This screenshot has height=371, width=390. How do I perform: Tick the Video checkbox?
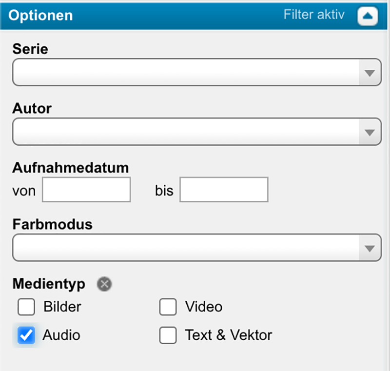(168, 307)
